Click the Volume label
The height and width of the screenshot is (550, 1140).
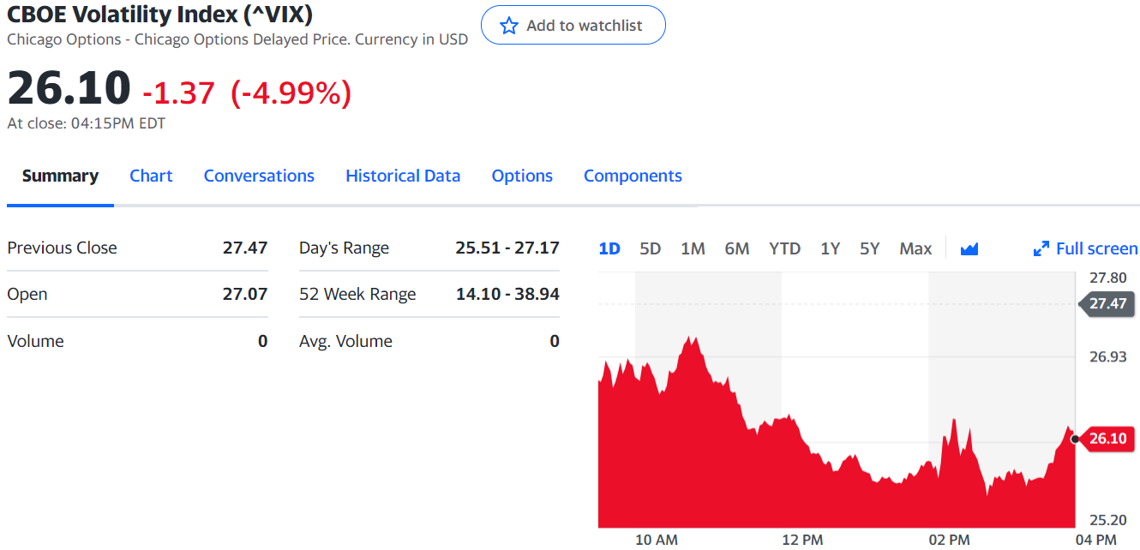click(35, 341)
